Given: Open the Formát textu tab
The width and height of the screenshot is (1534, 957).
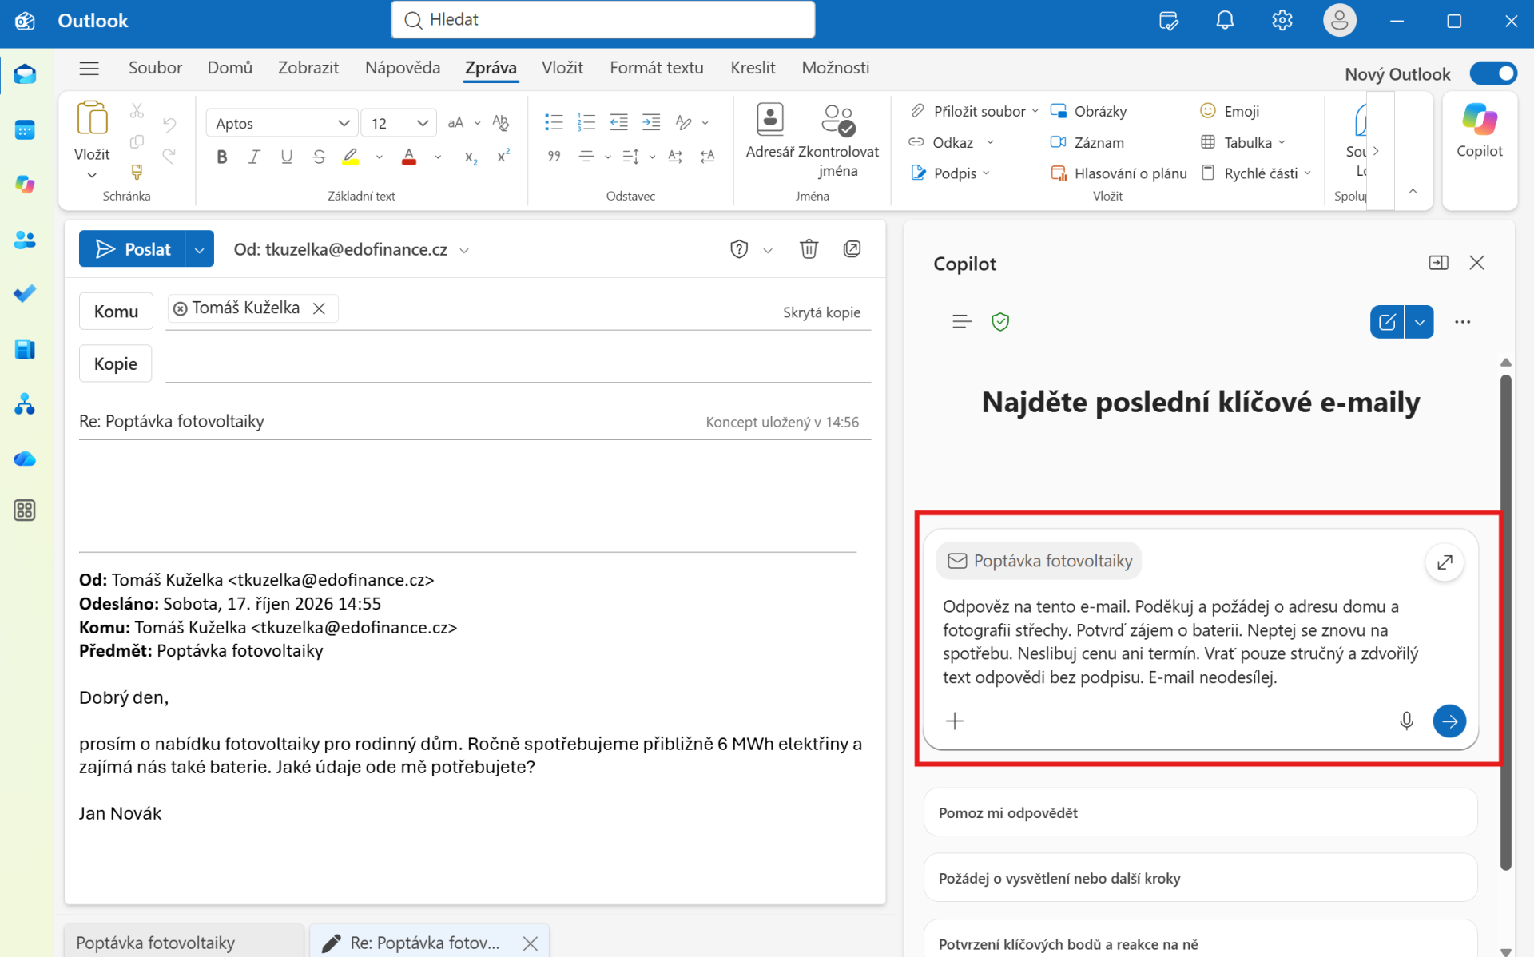Looking at the screenshot, I should coord(657,68).
